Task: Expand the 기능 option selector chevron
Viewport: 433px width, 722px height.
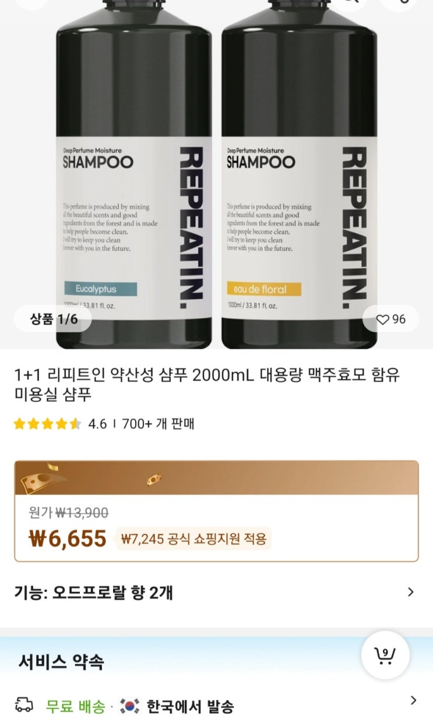Action: pos(411,592)
